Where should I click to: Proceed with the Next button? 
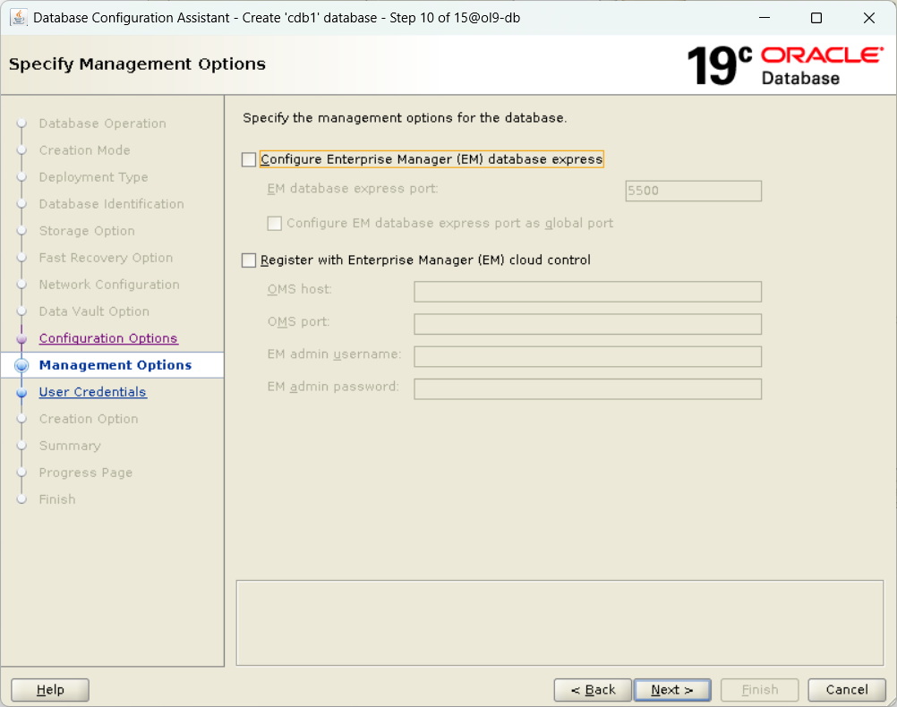click(x=672, y=690)
